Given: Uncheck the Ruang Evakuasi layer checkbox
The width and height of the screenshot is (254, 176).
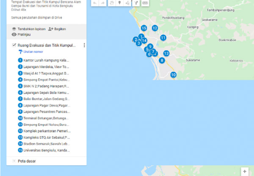Looking at the screenshot, I should (x=14, y=45).
